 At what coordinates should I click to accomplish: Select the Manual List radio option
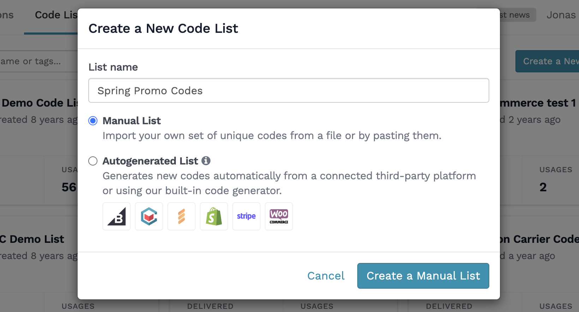click(93, 121)
